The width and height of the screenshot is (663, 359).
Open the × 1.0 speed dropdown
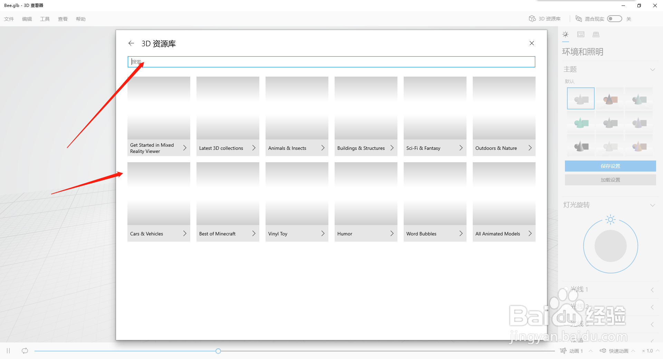pos(651,351)
